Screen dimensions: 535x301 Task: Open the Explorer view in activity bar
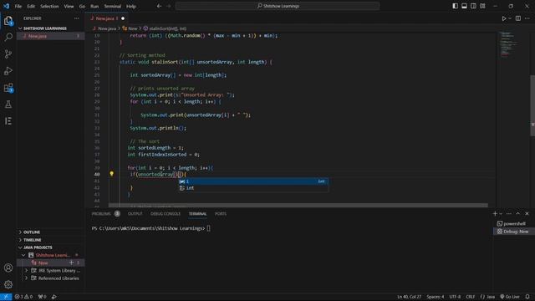(x=8, y=21)
